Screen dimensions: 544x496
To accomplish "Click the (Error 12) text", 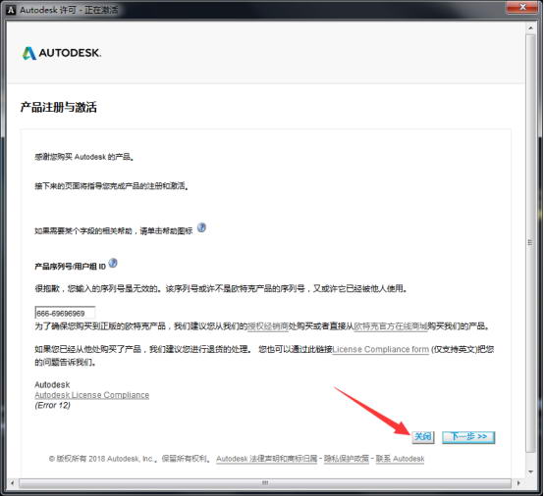I will 52,405.
